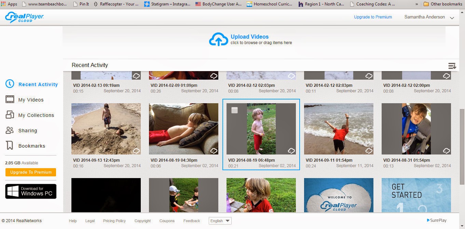Click the Bookmarks ribbon icon

tap(10, 146)
